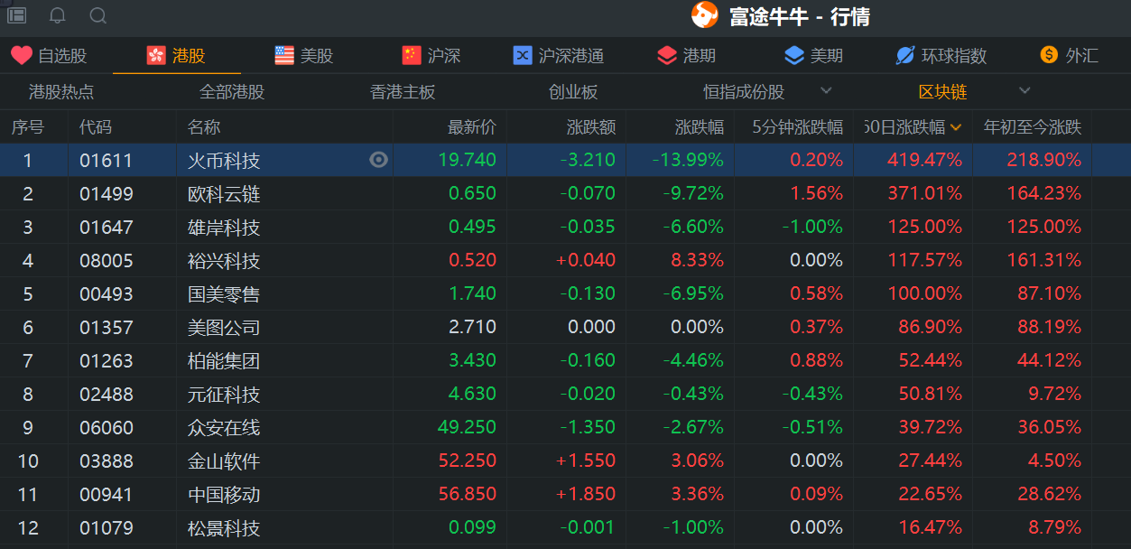Toggle the watch eye icon on 火币科技 row

tap(378, 160)
